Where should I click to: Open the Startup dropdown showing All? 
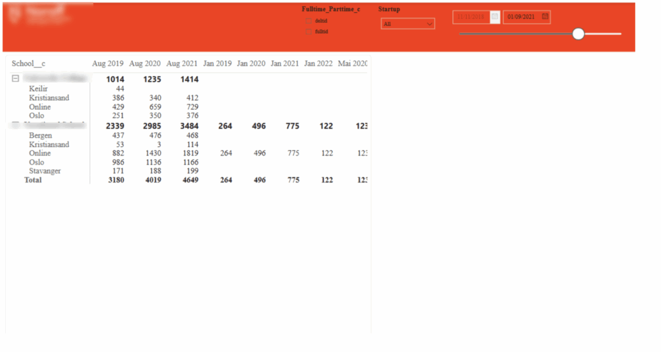[x=407, y=24]
